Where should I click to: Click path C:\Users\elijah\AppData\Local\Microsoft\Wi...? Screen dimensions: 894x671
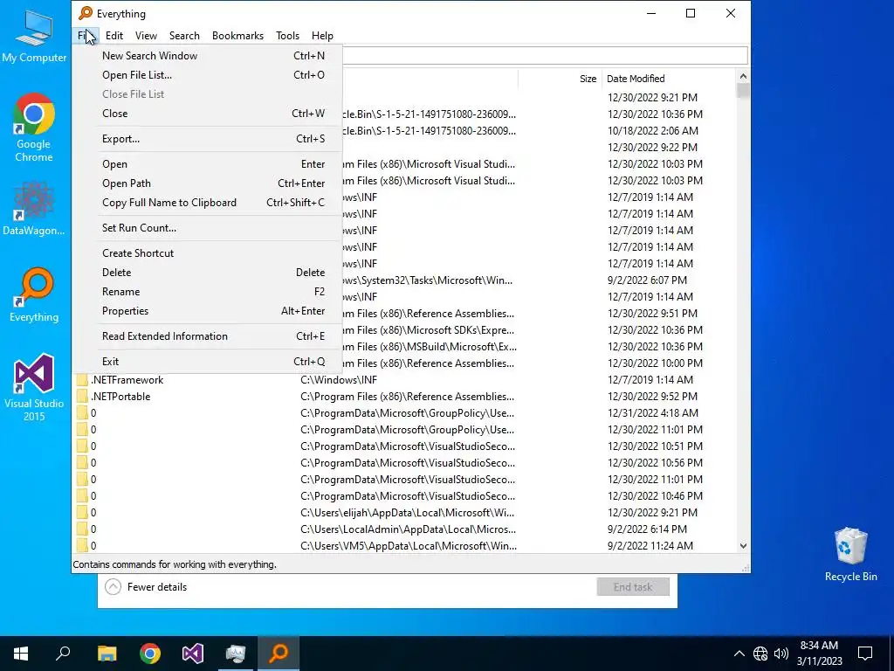point(407,513)
